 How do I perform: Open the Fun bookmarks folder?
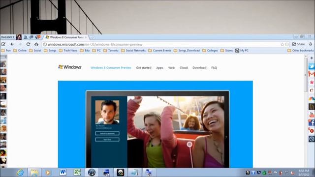(6, 51)
